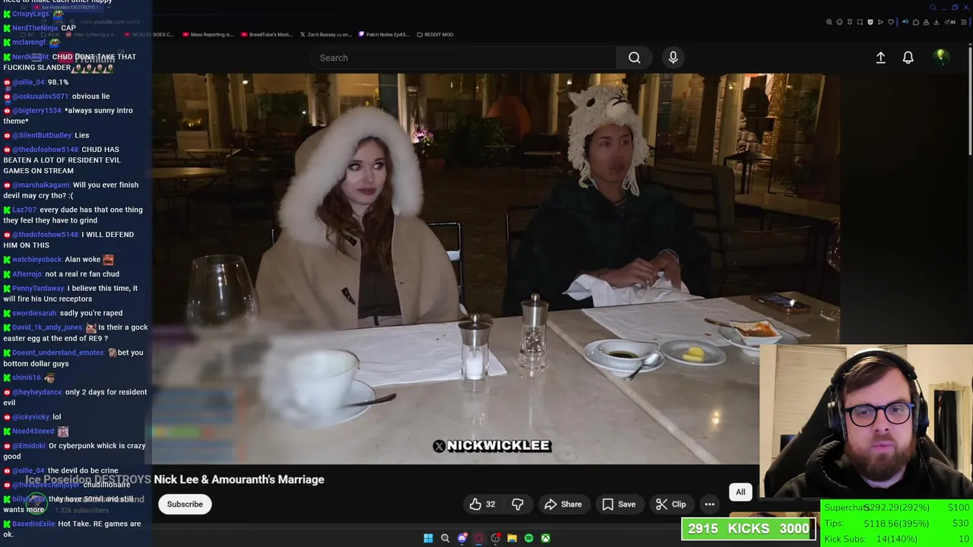Click the browser send/flow arrow icon
Screen dimensions: 973x547
(880, 22)
